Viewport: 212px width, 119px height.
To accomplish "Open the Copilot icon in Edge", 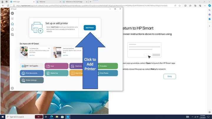I will 209,6.
